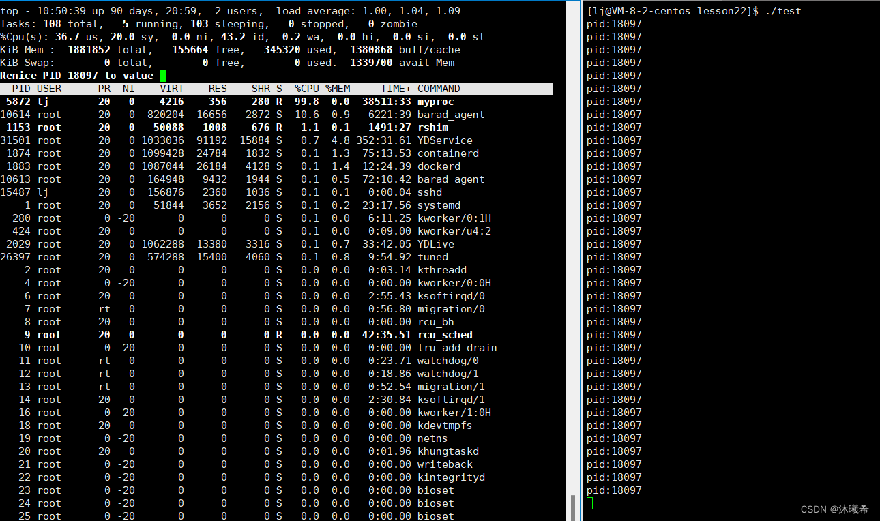
Task: Click the RES column header
Action: 218,89
